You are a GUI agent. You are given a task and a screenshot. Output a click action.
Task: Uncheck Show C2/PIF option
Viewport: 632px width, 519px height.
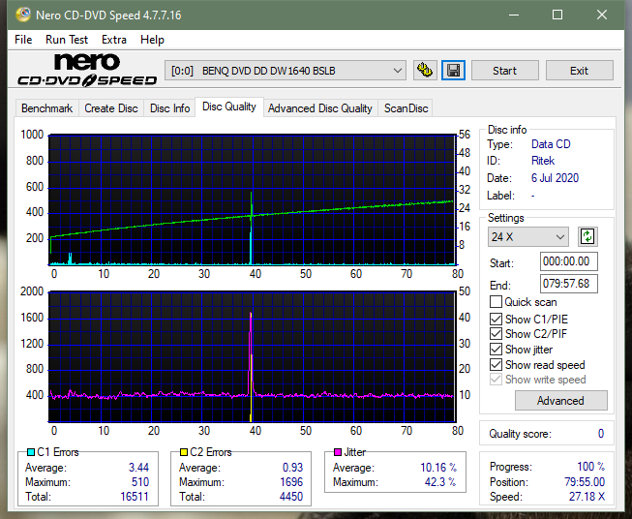(x=496, y=334)
